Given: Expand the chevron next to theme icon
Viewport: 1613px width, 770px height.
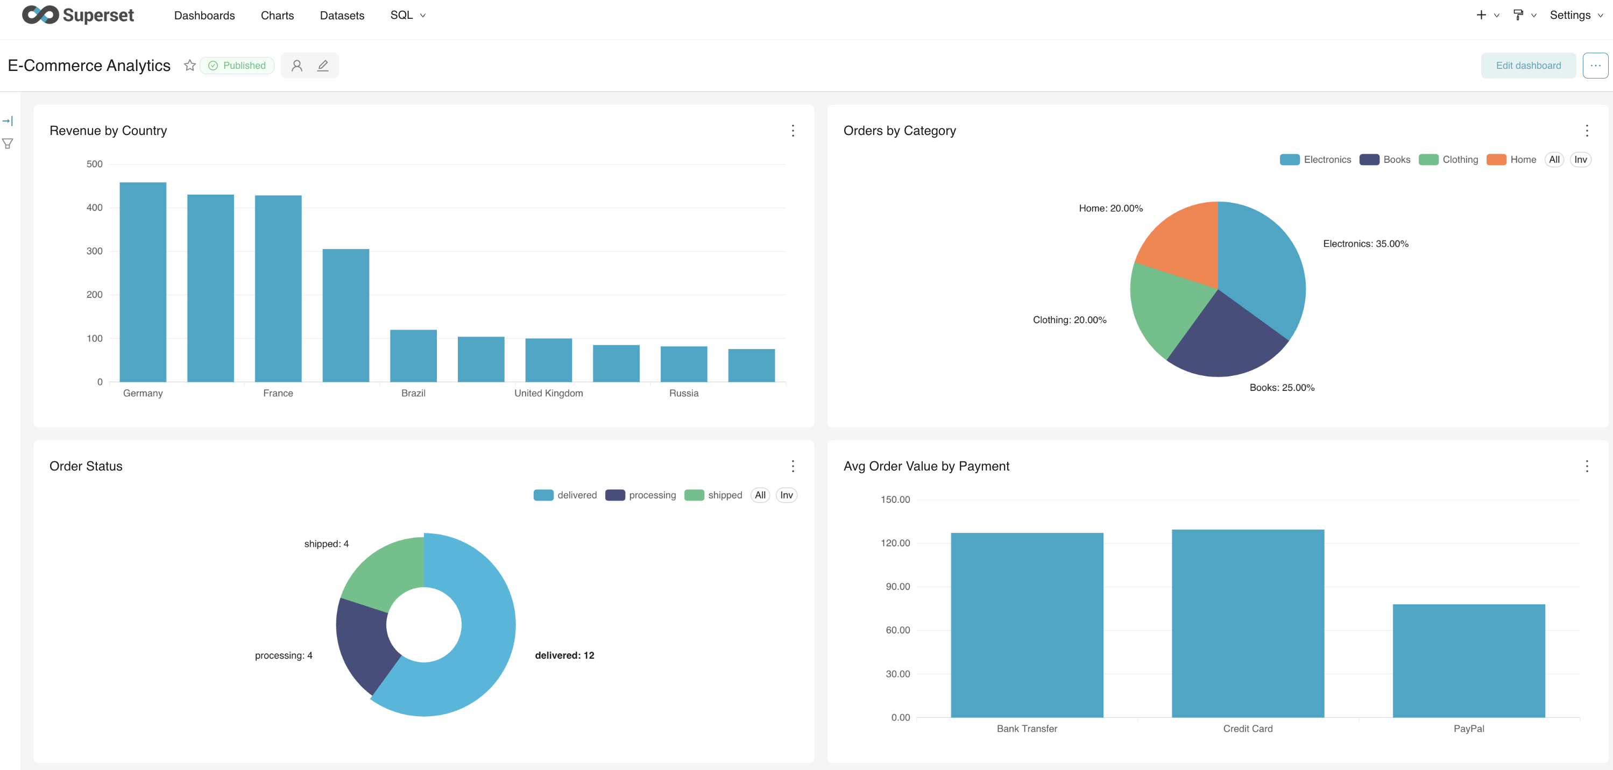Looking at the screenshot, I should [x=1533, y=16].
